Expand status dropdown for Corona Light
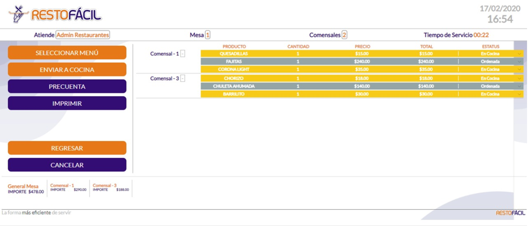The width and height of the screenshot is (528, 226). [519, 69]
